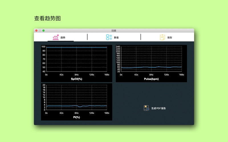
Task: Click the 168s label under Pulse chart
Action: (182, 75)
